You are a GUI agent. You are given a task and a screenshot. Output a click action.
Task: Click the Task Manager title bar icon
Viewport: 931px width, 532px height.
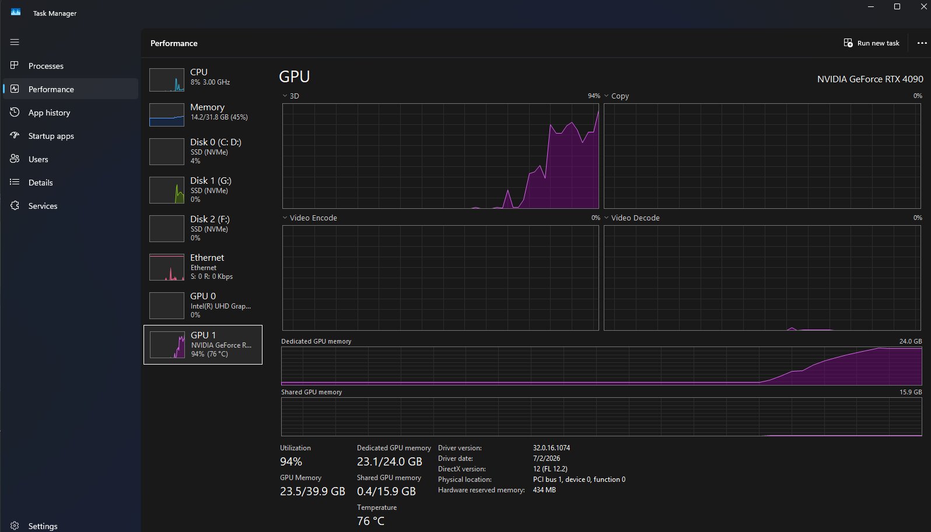16,12
